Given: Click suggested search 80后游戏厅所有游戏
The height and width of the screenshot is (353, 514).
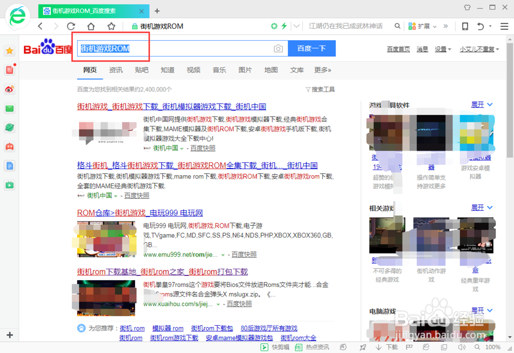Looking at the screenshot, I should pos(269,328).
